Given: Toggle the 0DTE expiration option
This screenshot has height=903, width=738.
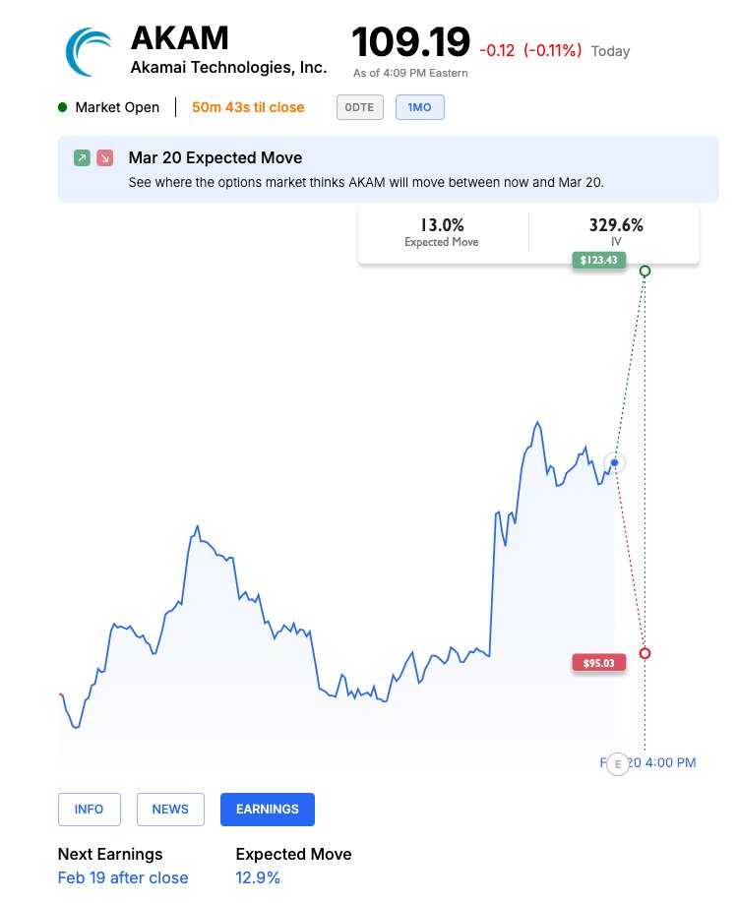Looking at the screenshot, I should (x=359, y=107).
